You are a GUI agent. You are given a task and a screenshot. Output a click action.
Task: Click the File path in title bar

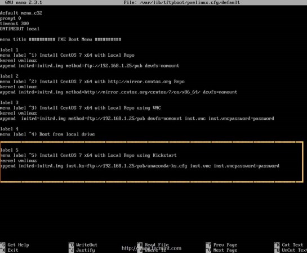click(182, 2)
